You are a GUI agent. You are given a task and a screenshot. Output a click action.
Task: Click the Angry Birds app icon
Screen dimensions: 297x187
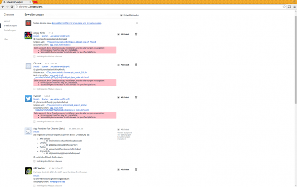click(x=28, y=35)
